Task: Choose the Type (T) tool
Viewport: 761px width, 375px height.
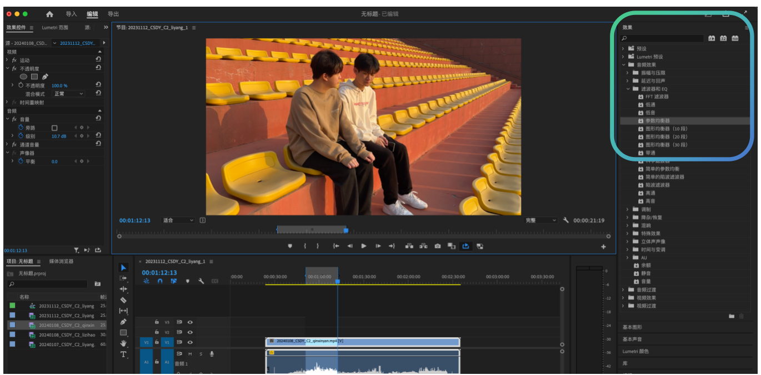Action: pos(123,354)
